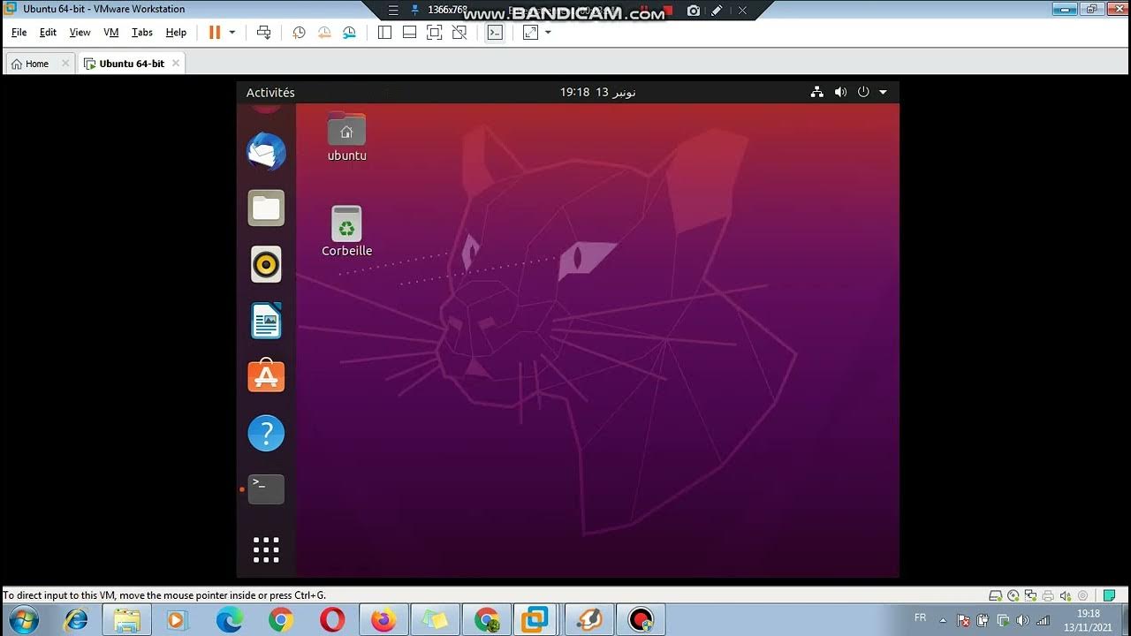1131x636 pixels.
Task: Open the VM menu
Action: 111,32
